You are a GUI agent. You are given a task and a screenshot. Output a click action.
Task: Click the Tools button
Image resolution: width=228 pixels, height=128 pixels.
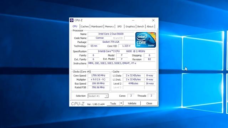[113, 103]
